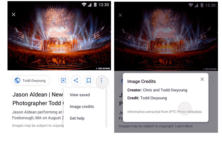The image size is (222, 144).
Task: Choose Image credits in the overflow menu
Action: 82,107
